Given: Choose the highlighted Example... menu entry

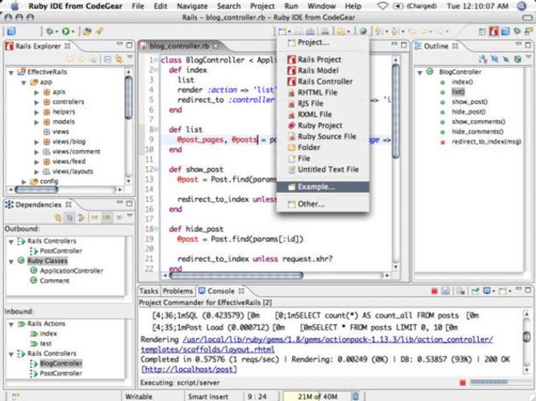Looking at the screenshot, I should [323, 187].
